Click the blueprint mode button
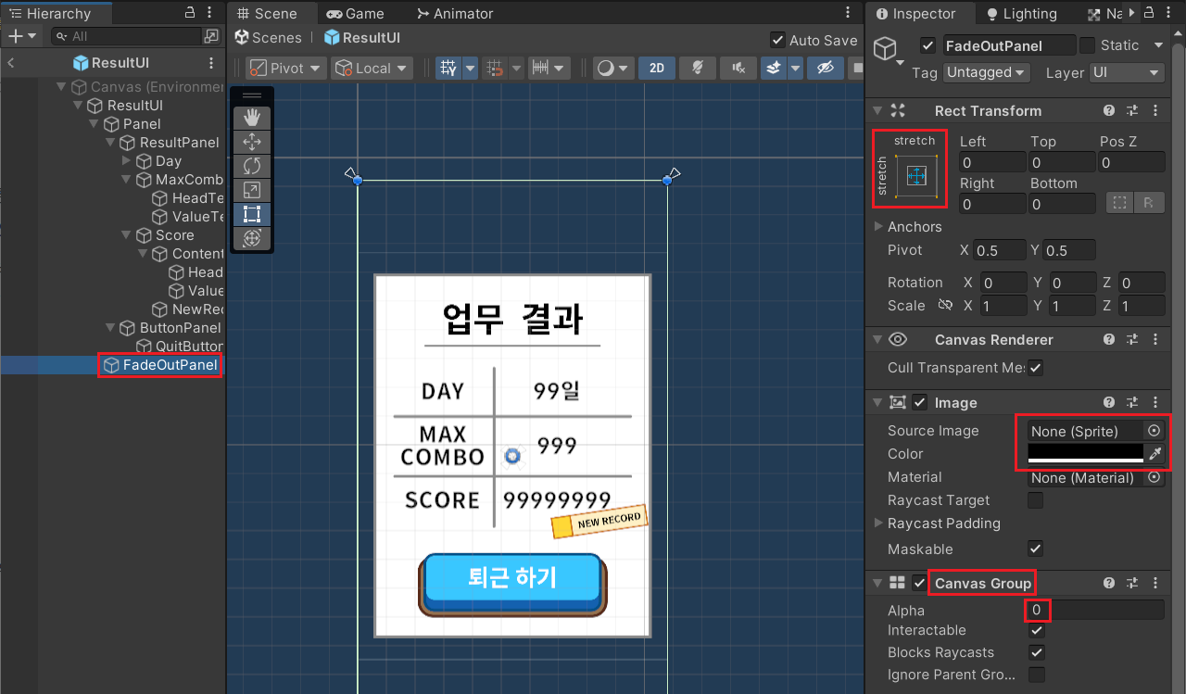The height and width of the screenshot is (694, 1186). pos(1119,203)
